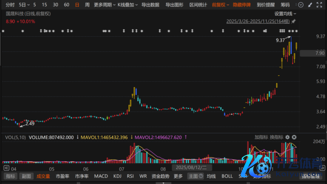Click the 2025/3/26-2025/11/25 date range link
Screen dimensions: 327x184
click(258, 21)
